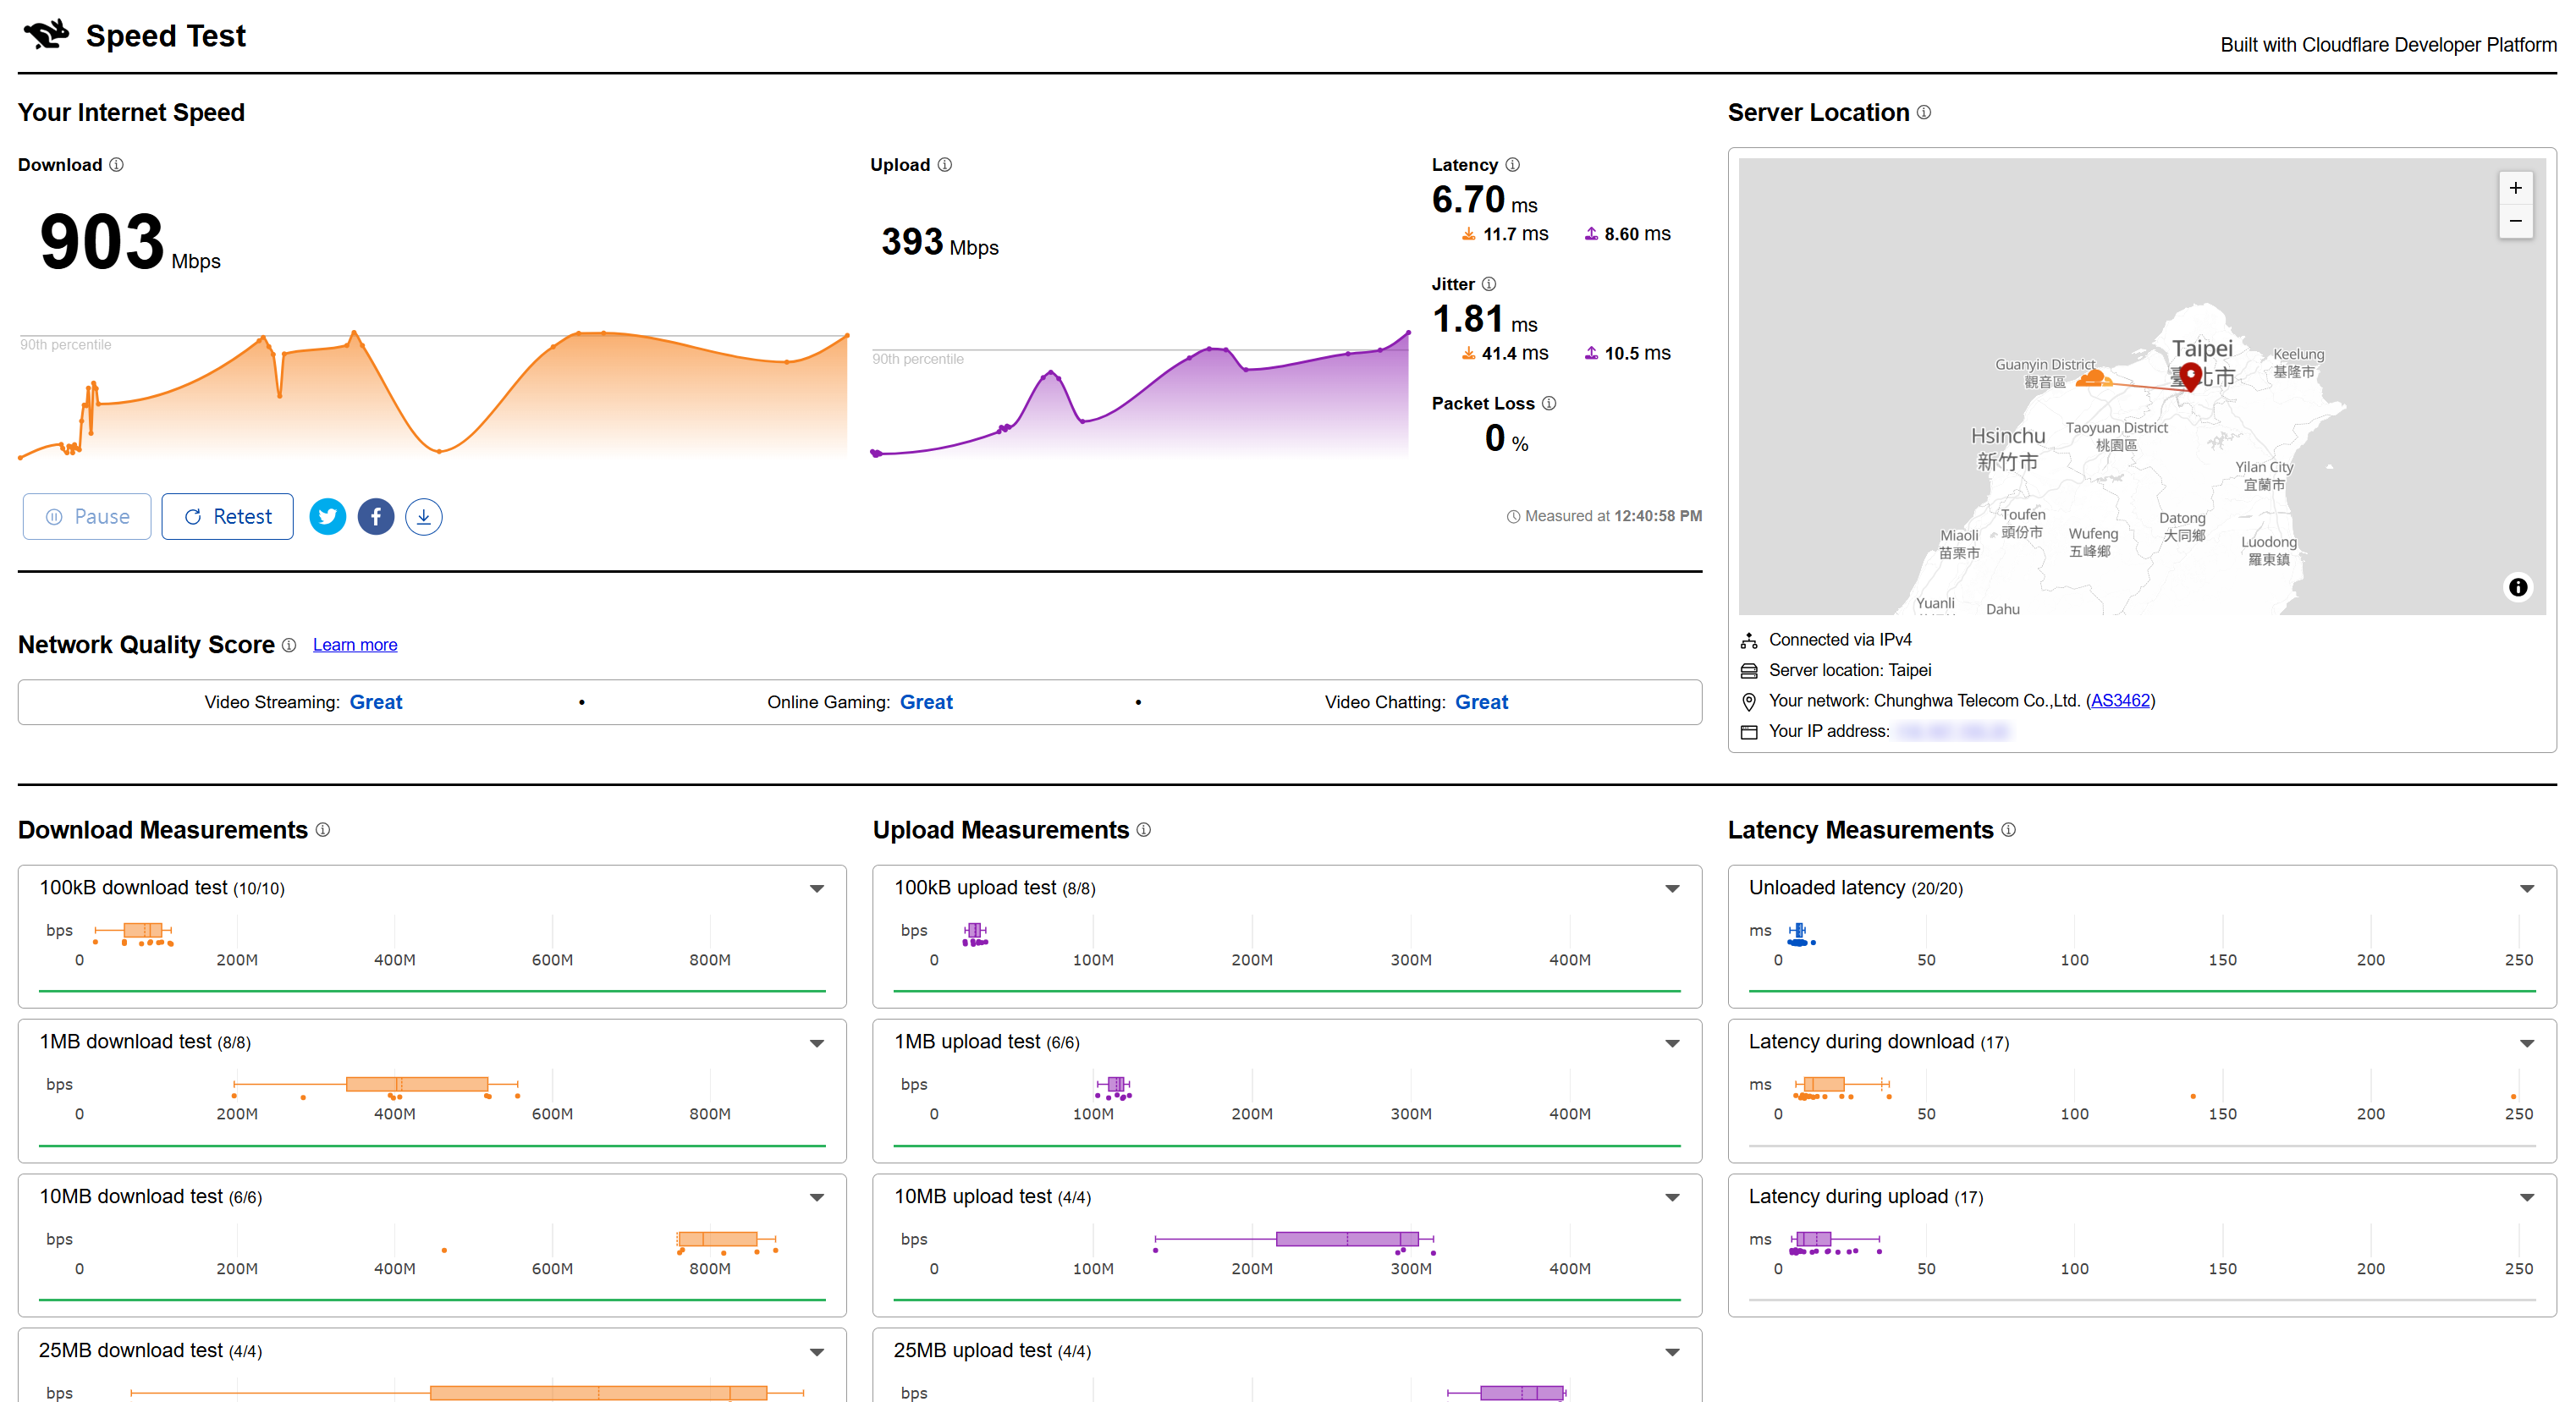Click info icon next to Jitter
The height and width of the screenshot is (1402, 2576).
pyautogui.click(x=1489, y=284)
